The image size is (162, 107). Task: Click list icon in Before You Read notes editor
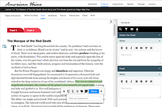pyautogui.click(x=151, y=48)
